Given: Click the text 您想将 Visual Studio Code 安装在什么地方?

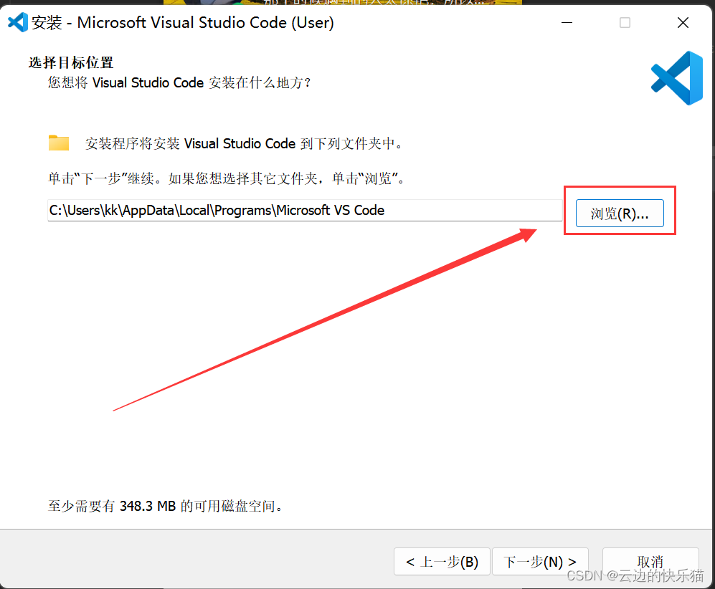Looking at the screenshot, I should [x=180, y=82].
